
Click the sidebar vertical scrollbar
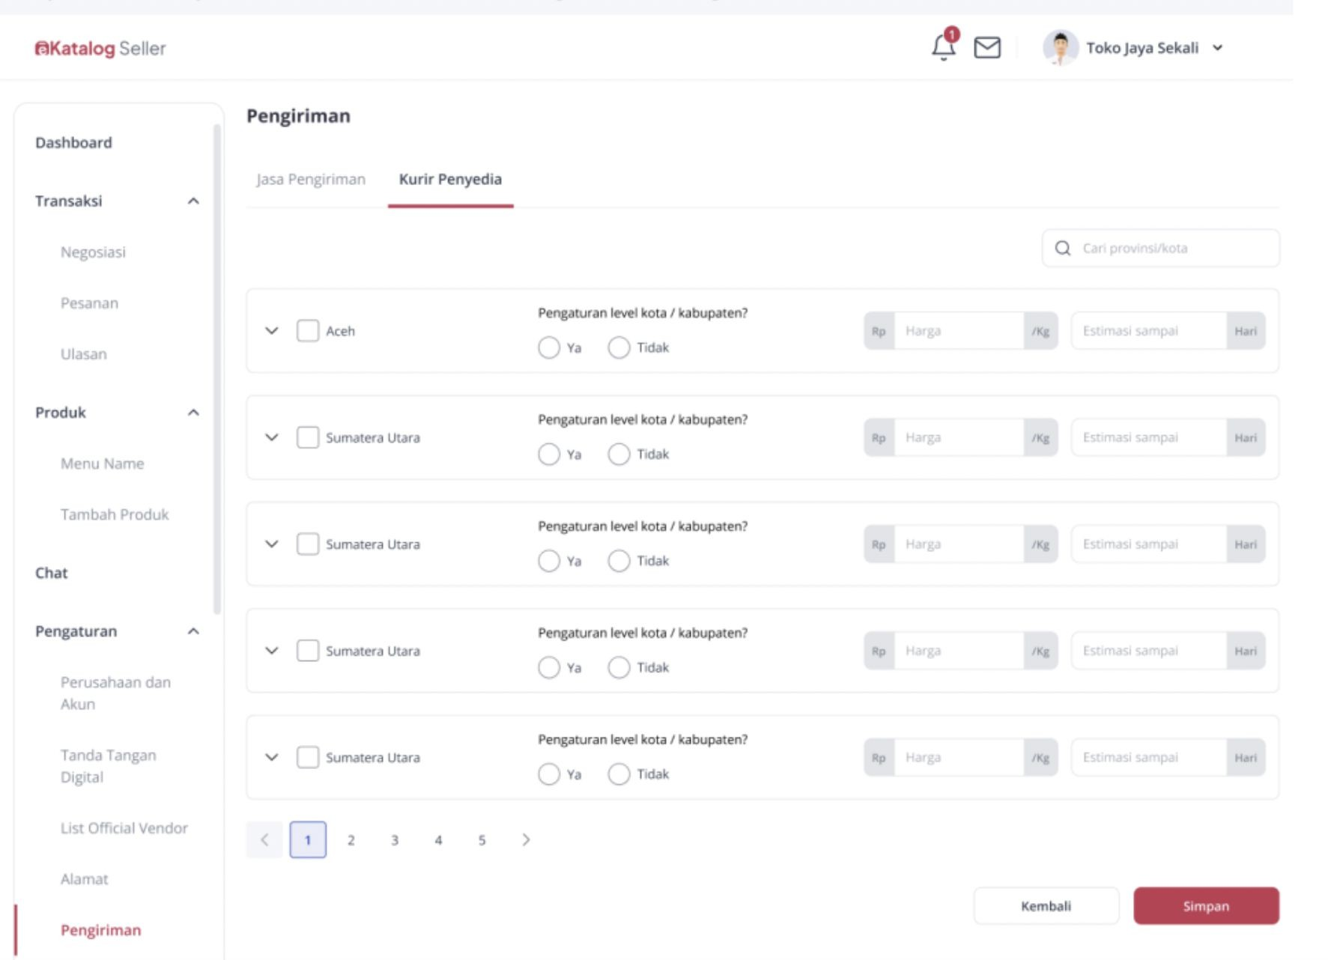click(217, 367)
